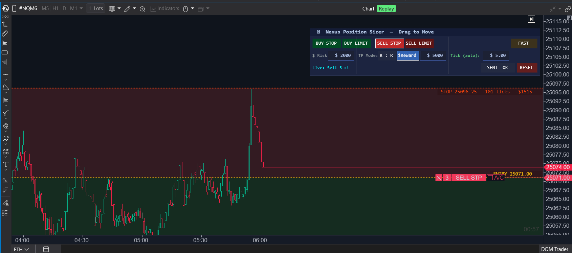This screenshot has width=572, height=253.
Task: Select the fork path drawing tool
Action: tap(5, 113)
